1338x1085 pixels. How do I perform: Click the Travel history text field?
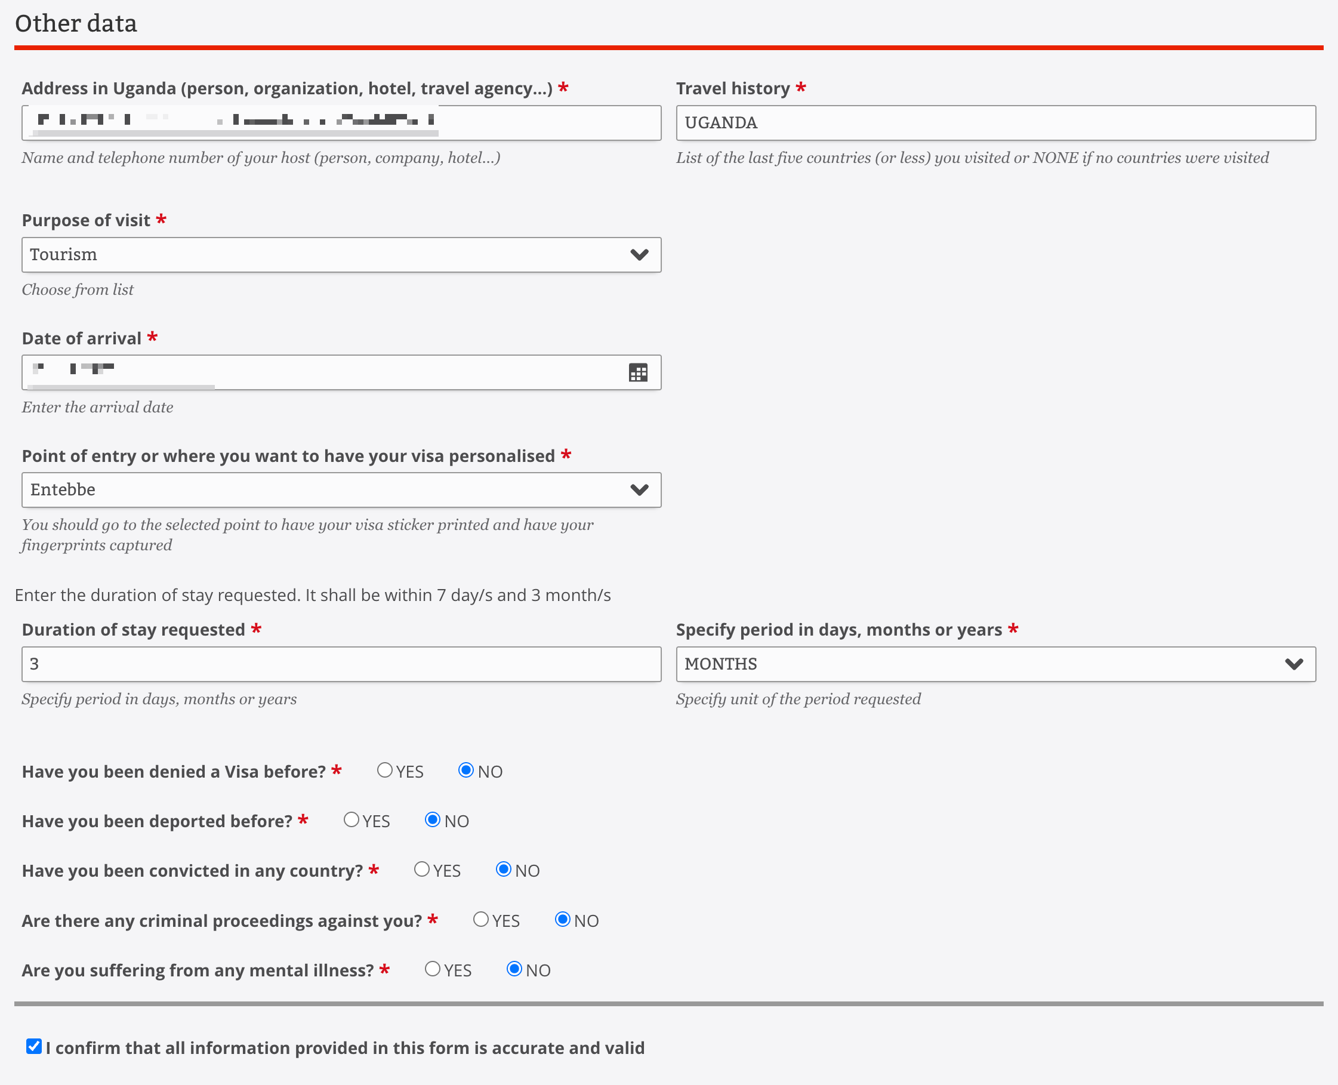tap(995, 123)
